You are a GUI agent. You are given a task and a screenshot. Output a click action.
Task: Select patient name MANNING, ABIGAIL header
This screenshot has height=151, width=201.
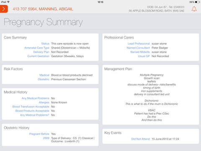[56, 9]
